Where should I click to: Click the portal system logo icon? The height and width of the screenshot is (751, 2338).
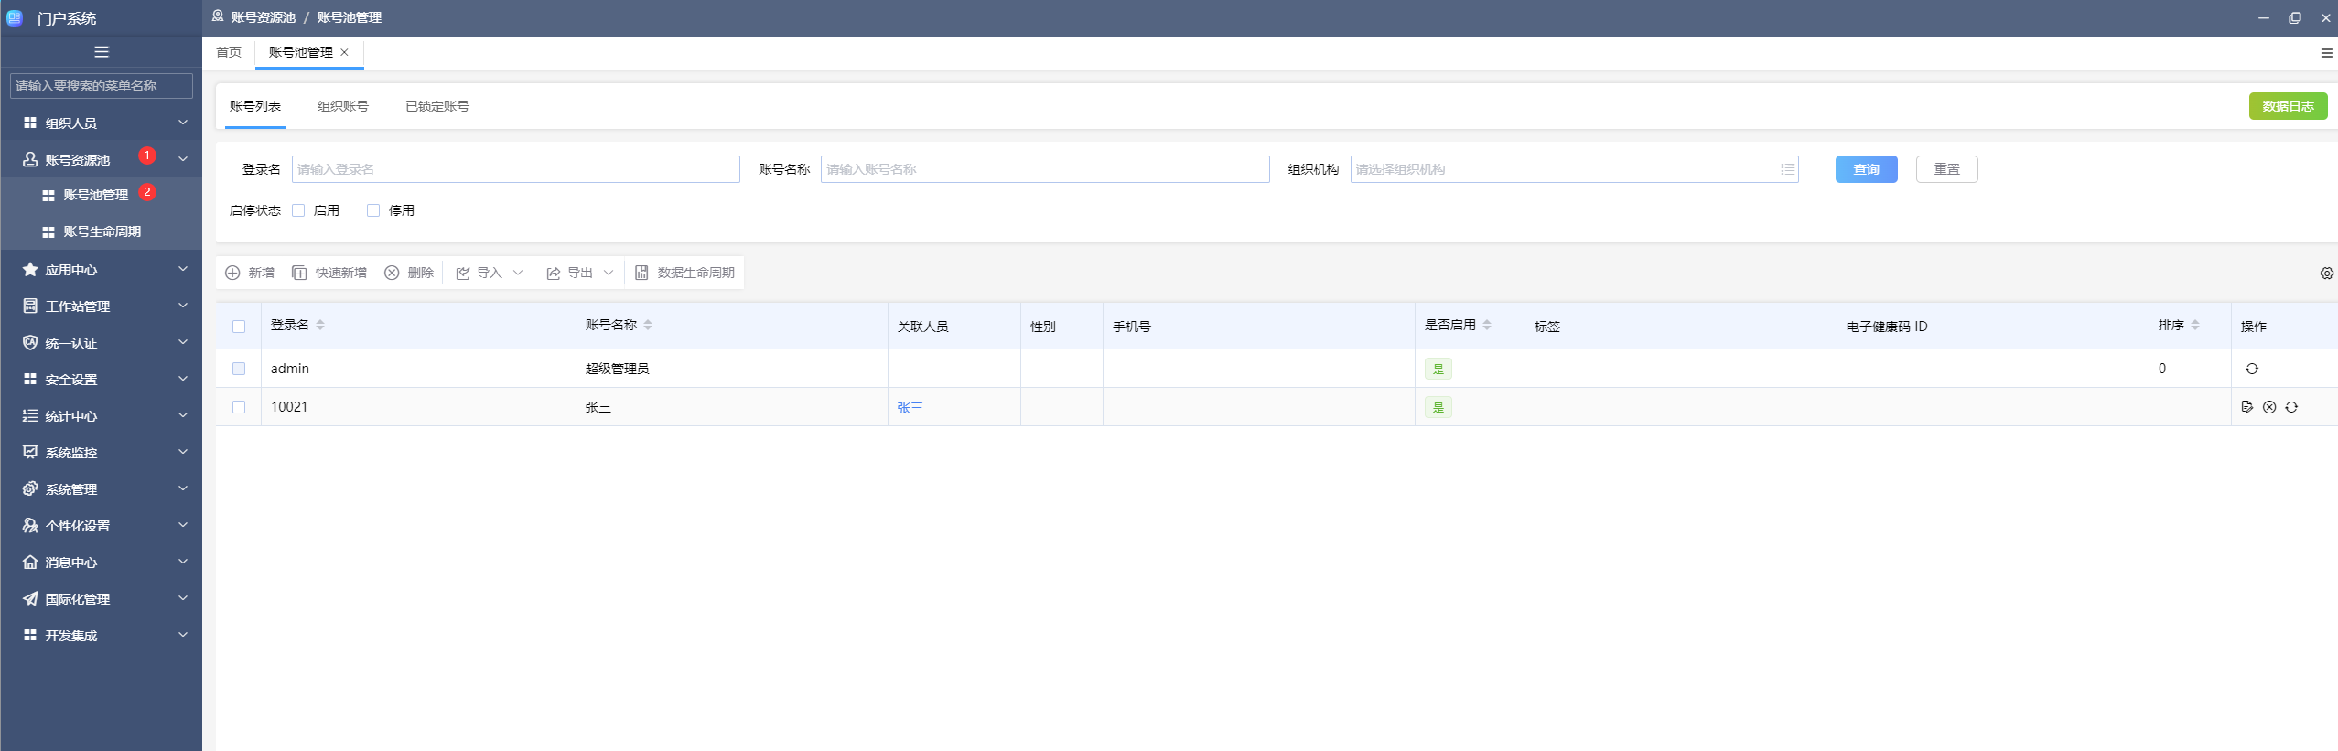pyautogui.click(x=14, y=17)
